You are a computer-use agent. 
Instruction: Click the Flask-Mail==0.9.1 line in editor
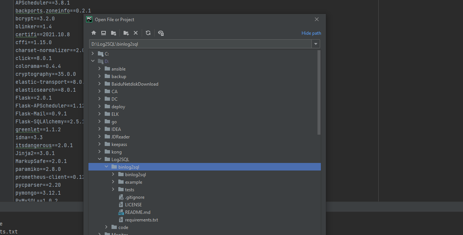[41, 114]
